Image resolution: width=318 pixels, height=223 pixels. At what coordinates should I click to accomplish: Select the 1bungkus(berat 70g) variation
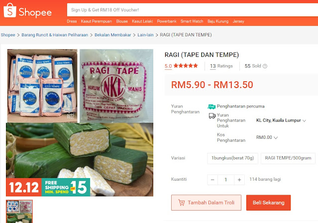pyautogui.click(x=232, y=158)
